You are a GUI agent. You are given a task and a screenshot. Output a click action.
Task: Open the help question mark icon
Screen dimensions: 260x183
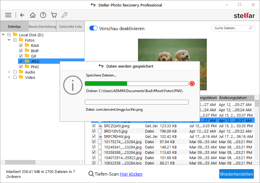point(43,15)
